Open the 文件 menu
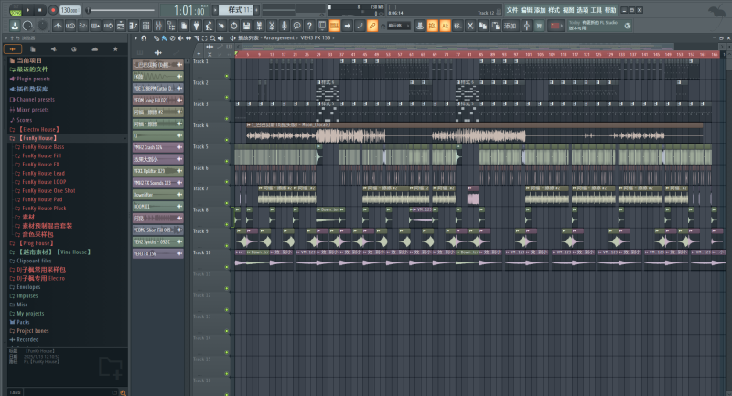The image size is (732, 396). coord(511,9)
